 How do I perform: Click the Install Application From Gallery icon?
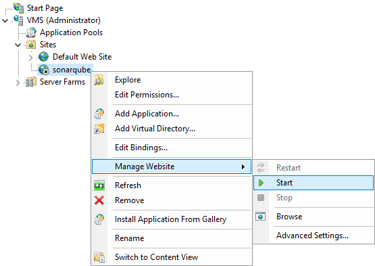[x=99, y=219]
